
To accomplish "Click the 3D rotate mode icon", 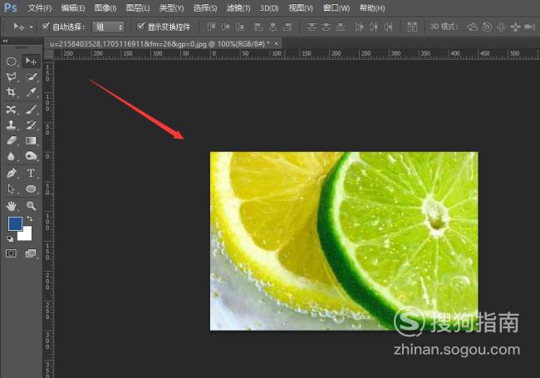I will [472, 27].
